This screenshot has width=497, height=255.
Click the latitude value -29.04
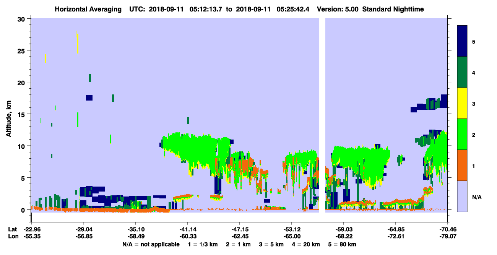click(x=83, y=229)
